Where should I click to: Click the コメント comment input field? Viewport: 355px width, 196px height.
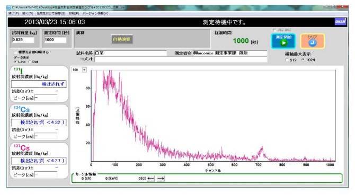(x=181, y=59)
